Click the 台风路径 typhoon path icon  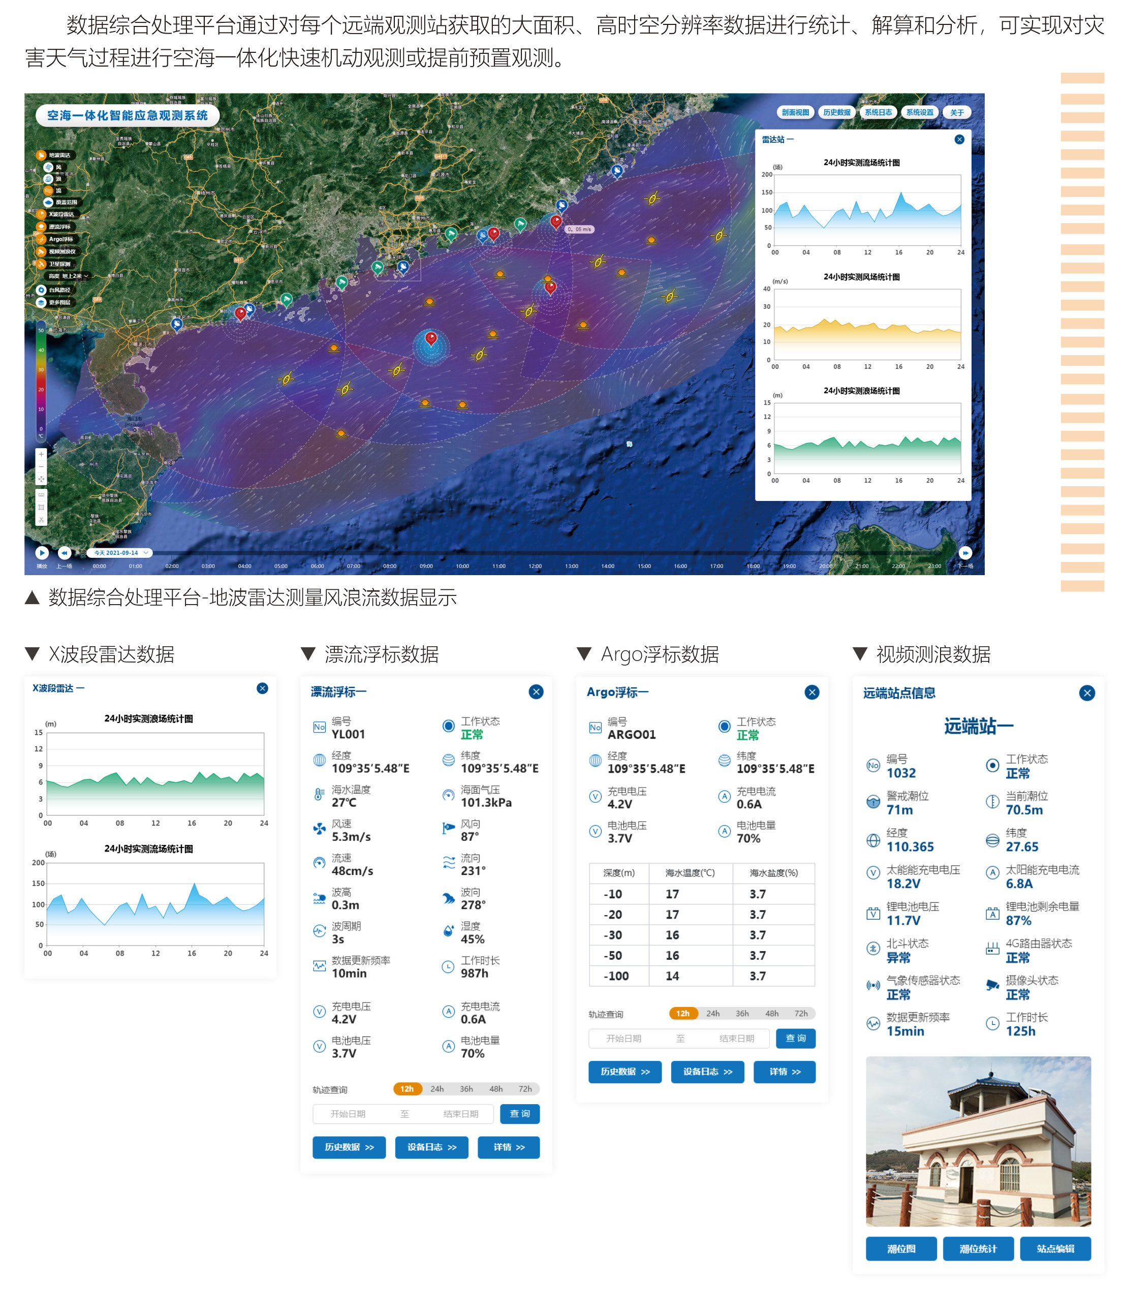click(42, 290)
